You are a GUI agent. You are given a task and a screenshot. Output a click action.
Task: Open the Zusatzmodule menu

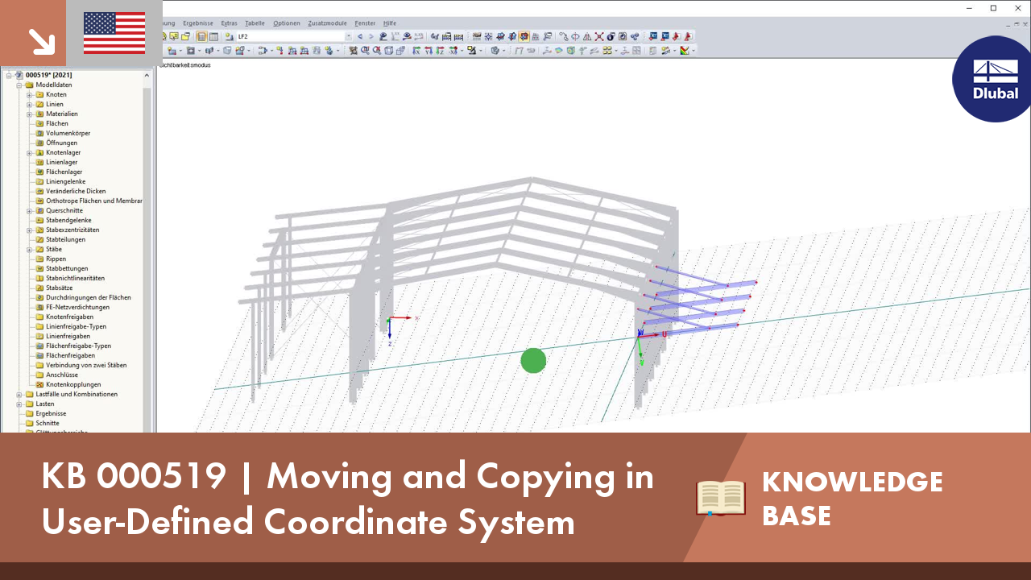tap(326, 23)
